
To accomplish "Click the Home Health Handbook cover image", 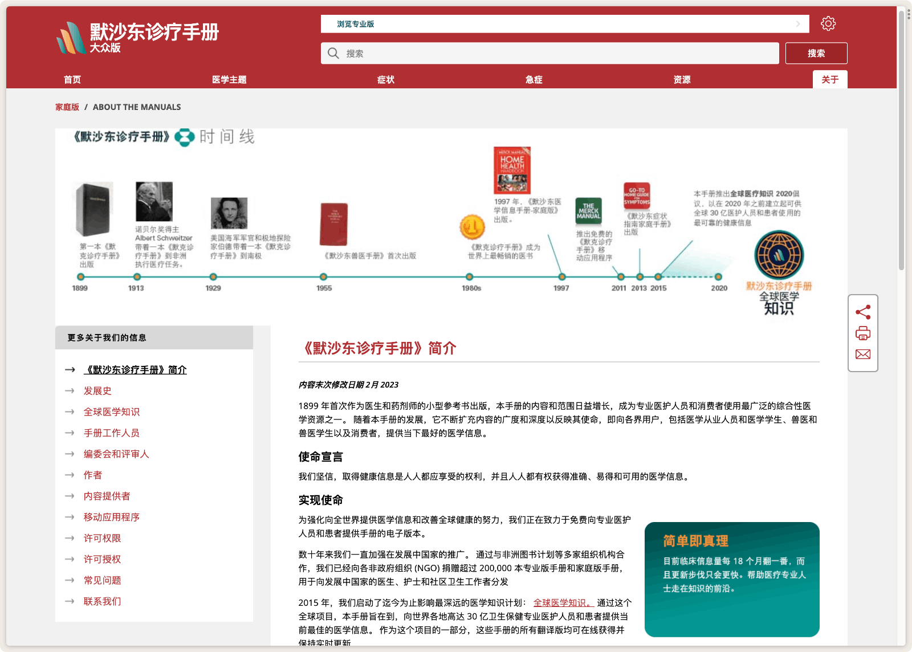I will pos(512,170).
